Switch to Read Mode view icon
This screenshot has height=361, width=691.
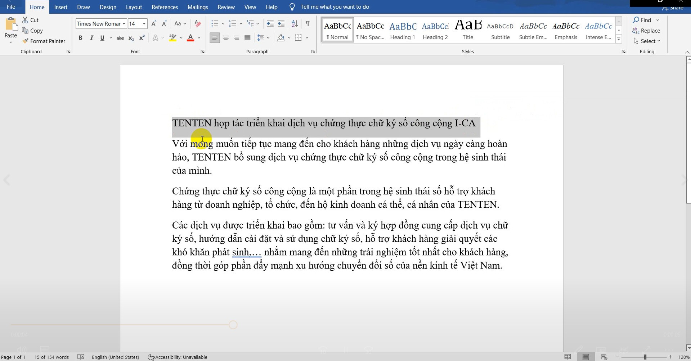click(x=567, y=357)
